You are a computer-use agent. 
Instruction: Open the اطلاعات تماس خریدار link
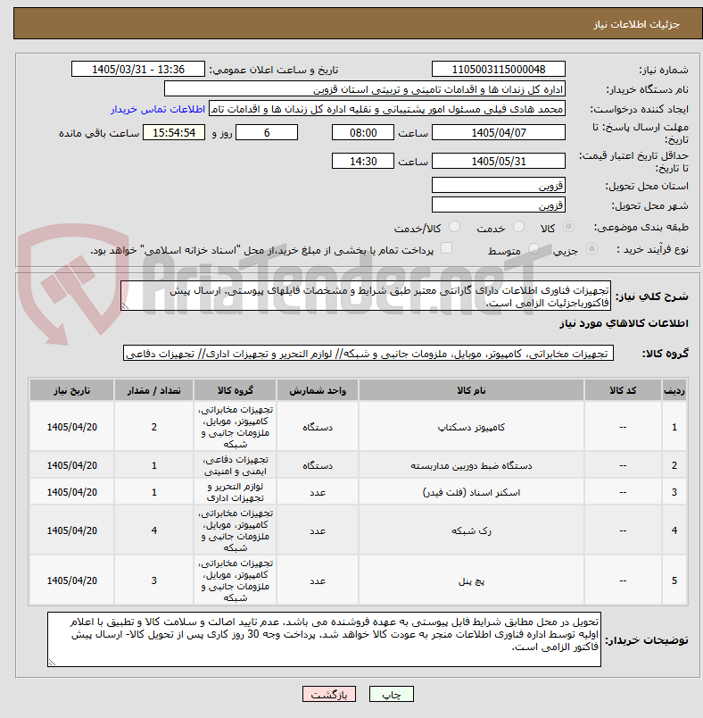158,109
